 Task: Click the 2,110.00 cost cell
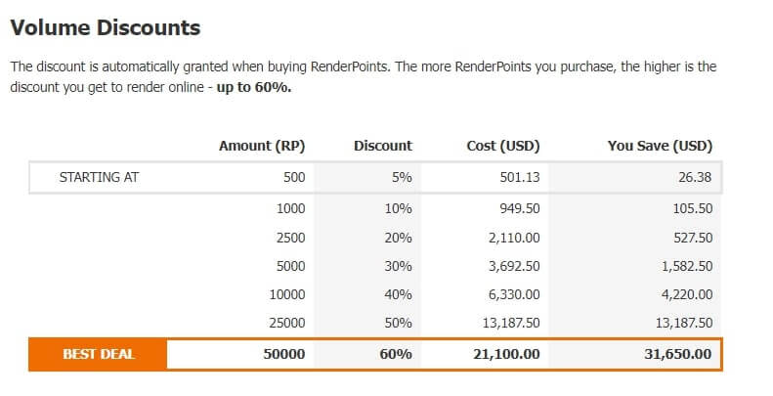coord(514,238)
